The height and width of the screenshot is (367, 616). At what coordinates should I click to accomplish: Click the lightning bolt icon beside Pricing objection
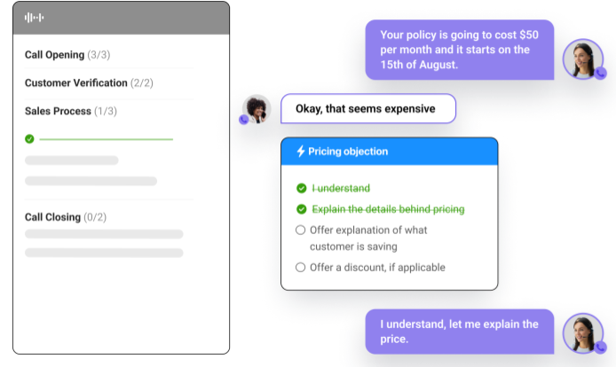301,151
